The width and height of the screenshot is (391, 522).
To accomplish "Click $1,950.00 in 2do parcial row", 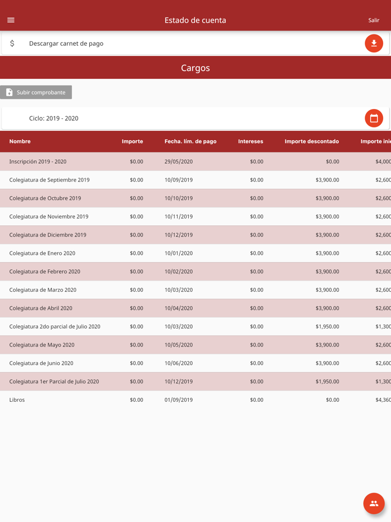I will click(x=327, y=326).
